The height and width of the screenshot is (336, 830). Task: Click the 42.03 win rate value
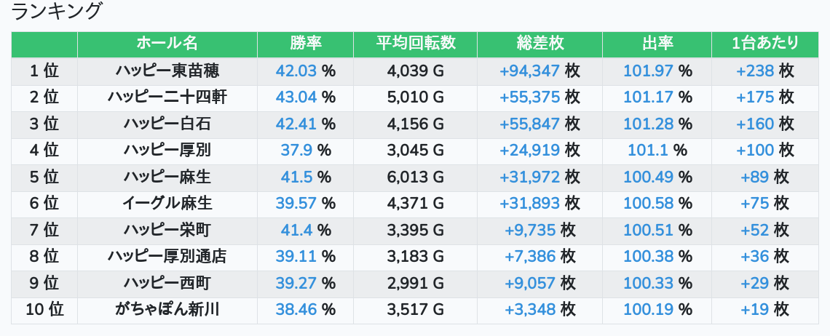click(x=296, y=71)
